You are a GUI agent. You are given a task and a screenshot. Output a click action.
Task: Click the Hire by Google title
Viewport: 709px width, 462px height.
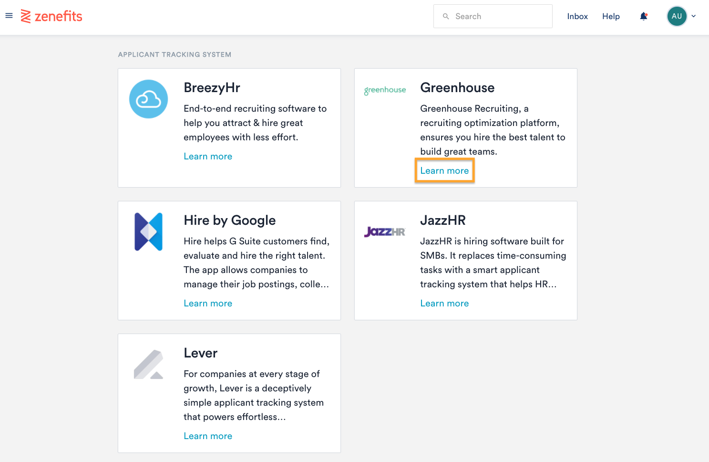230,220
